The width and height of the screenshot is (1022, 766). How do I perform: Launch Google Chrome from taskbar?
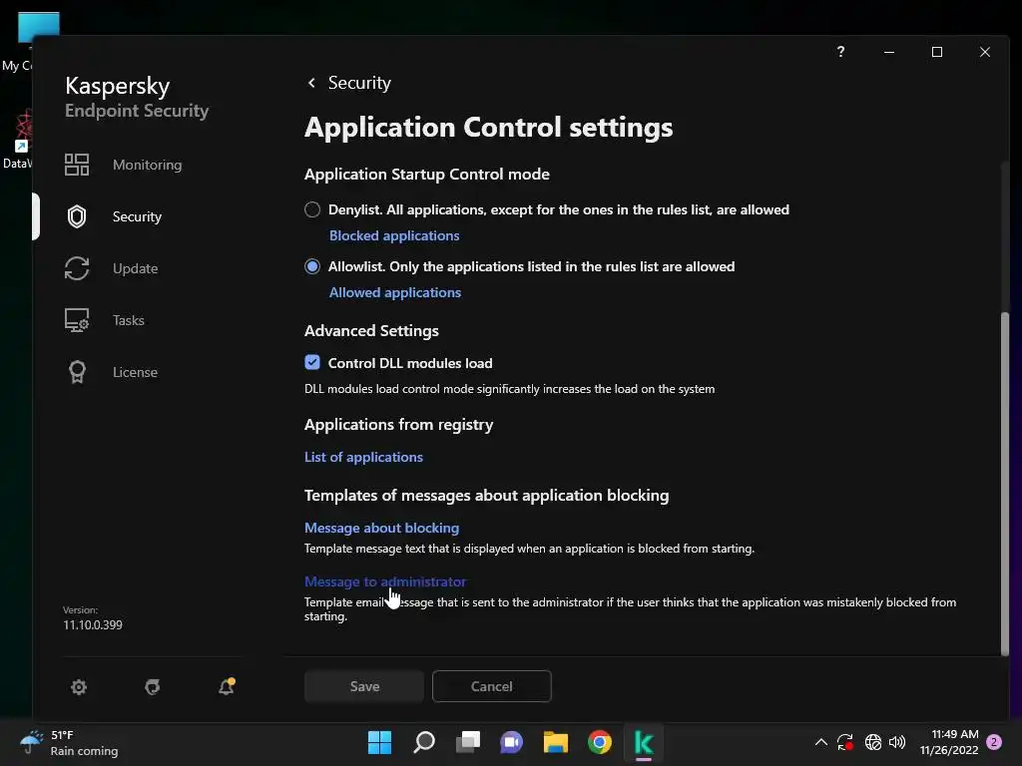(x=600, y=742)
